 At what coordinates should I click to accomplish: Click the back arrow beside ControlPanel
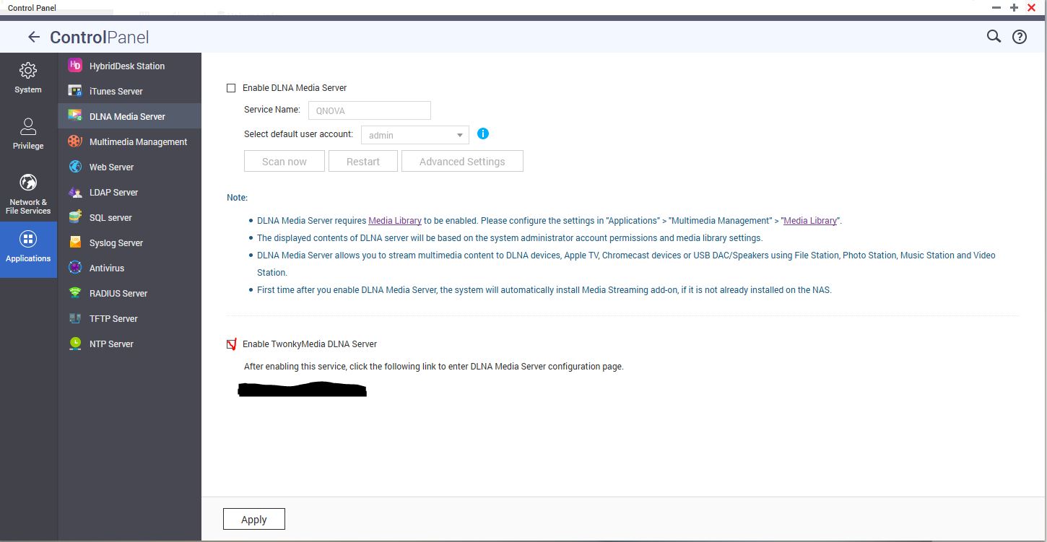pyautogui.click(x=33, y=37)
